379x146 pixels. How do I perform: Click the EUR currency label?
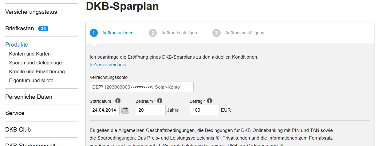[x=226, y=110]
